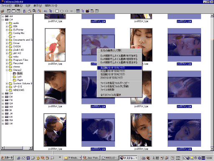Click the second sort icon with lock symbol

[30, 11]
